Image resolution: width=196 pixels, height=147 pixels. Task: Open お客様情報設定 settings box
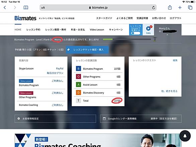[55, 119]
